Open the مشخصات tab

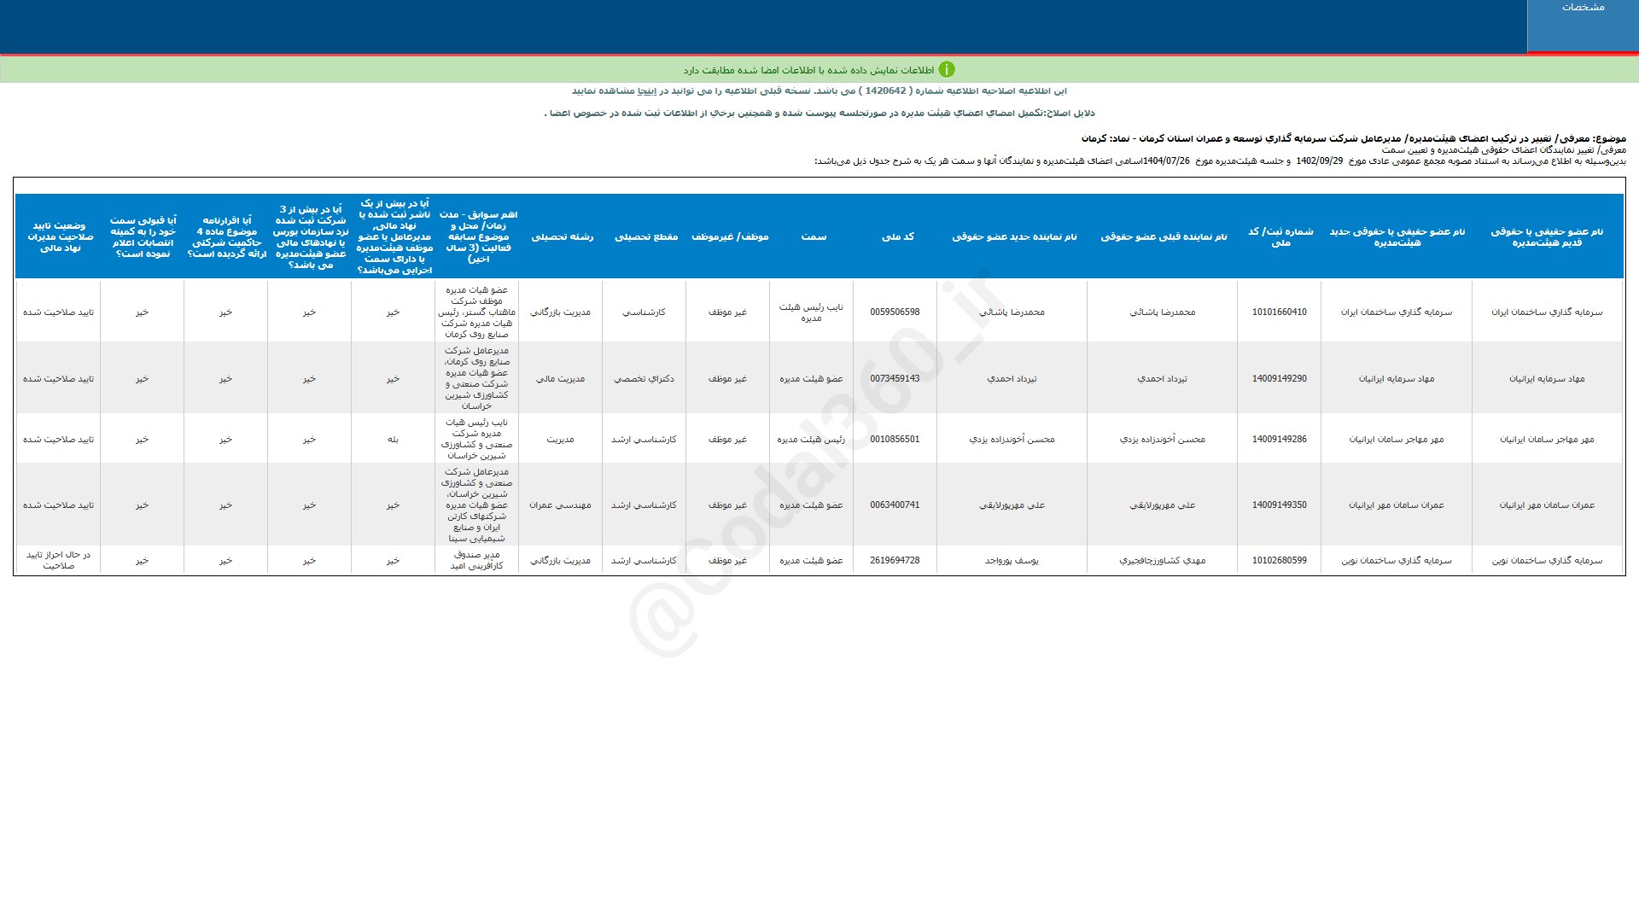(x=1583, y=8)
